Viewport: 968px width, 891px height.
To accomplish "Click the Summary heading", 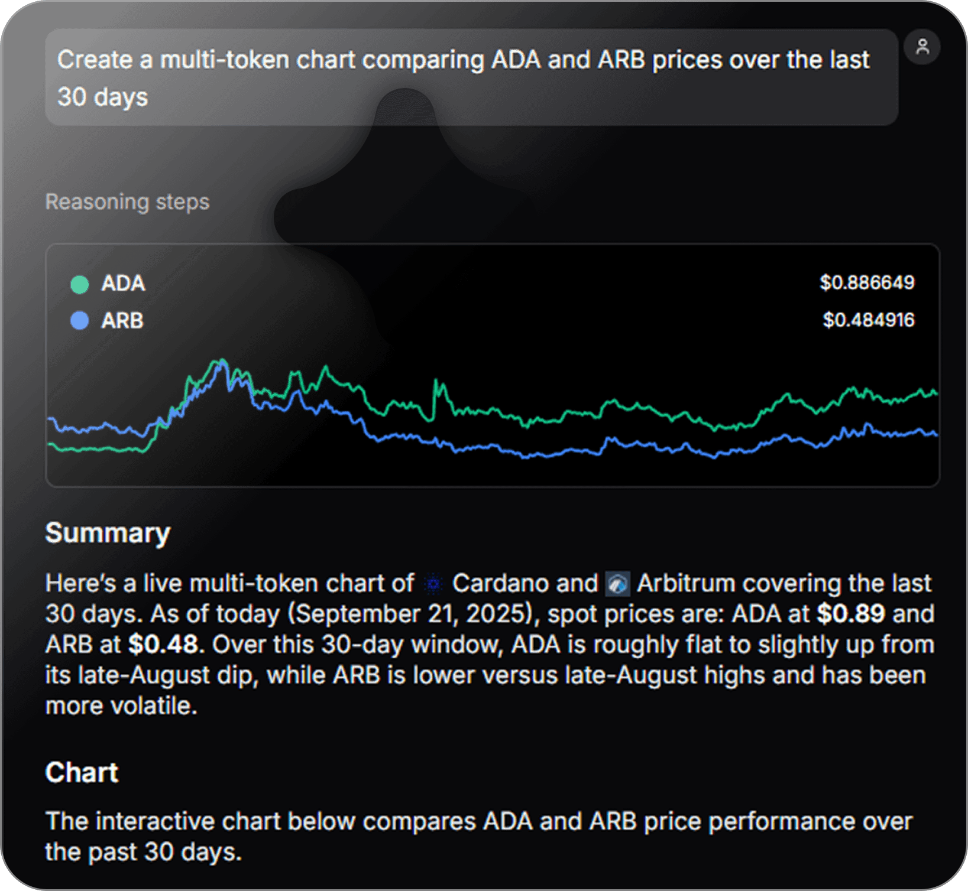I will click(108, 534).
